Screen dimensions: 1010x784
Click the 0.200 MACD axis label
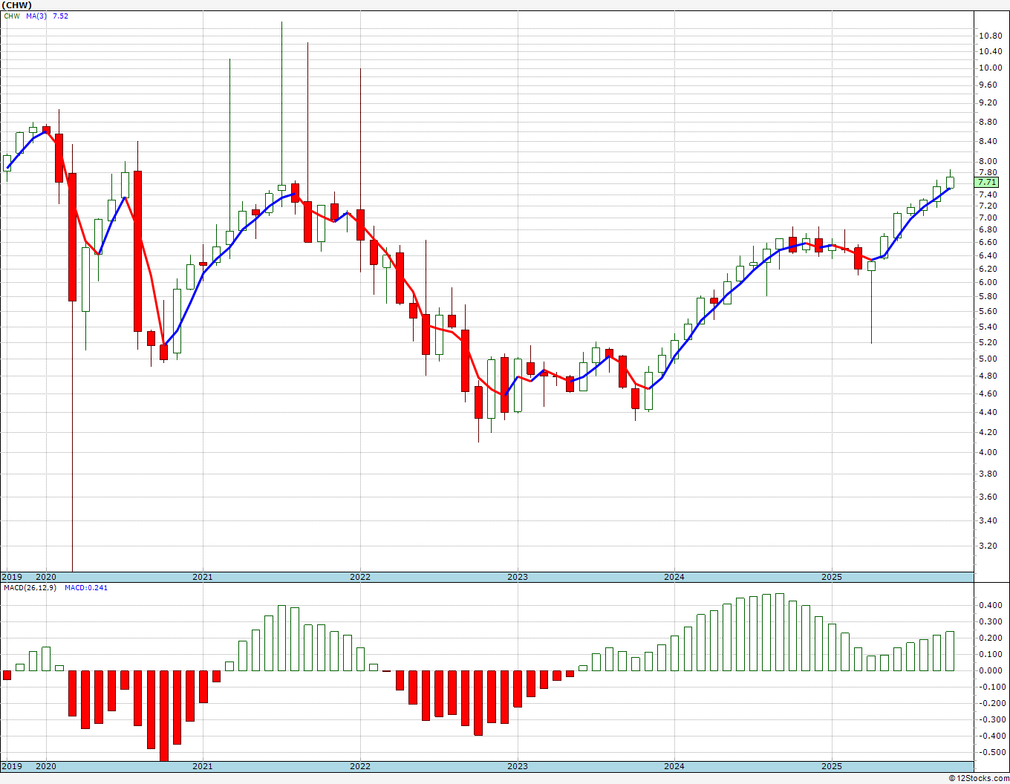click(991, 638)
